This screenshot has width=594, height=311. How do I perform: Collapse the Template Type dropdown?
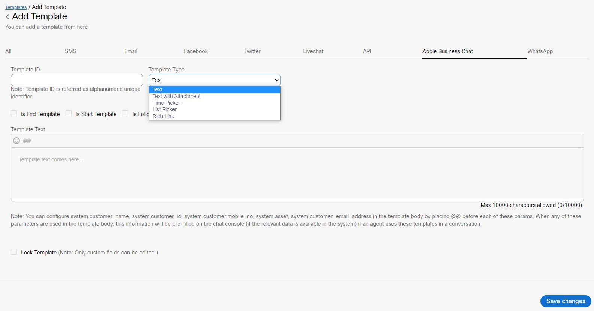tap(214, 80)
